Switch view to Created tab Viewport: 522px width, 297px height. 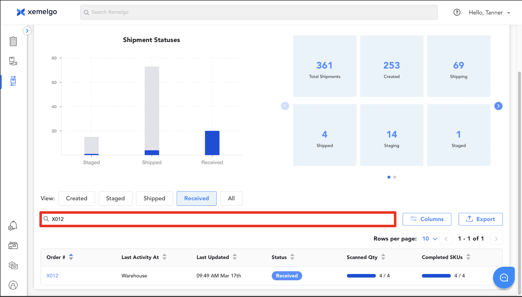(x=77, y=198)
